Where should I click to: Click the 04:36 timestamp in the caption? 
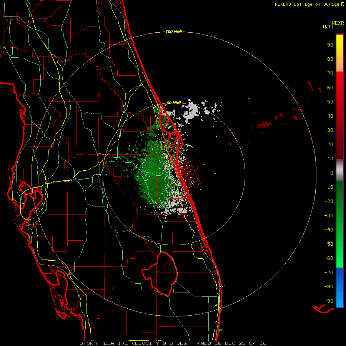(x=258, y=343)
